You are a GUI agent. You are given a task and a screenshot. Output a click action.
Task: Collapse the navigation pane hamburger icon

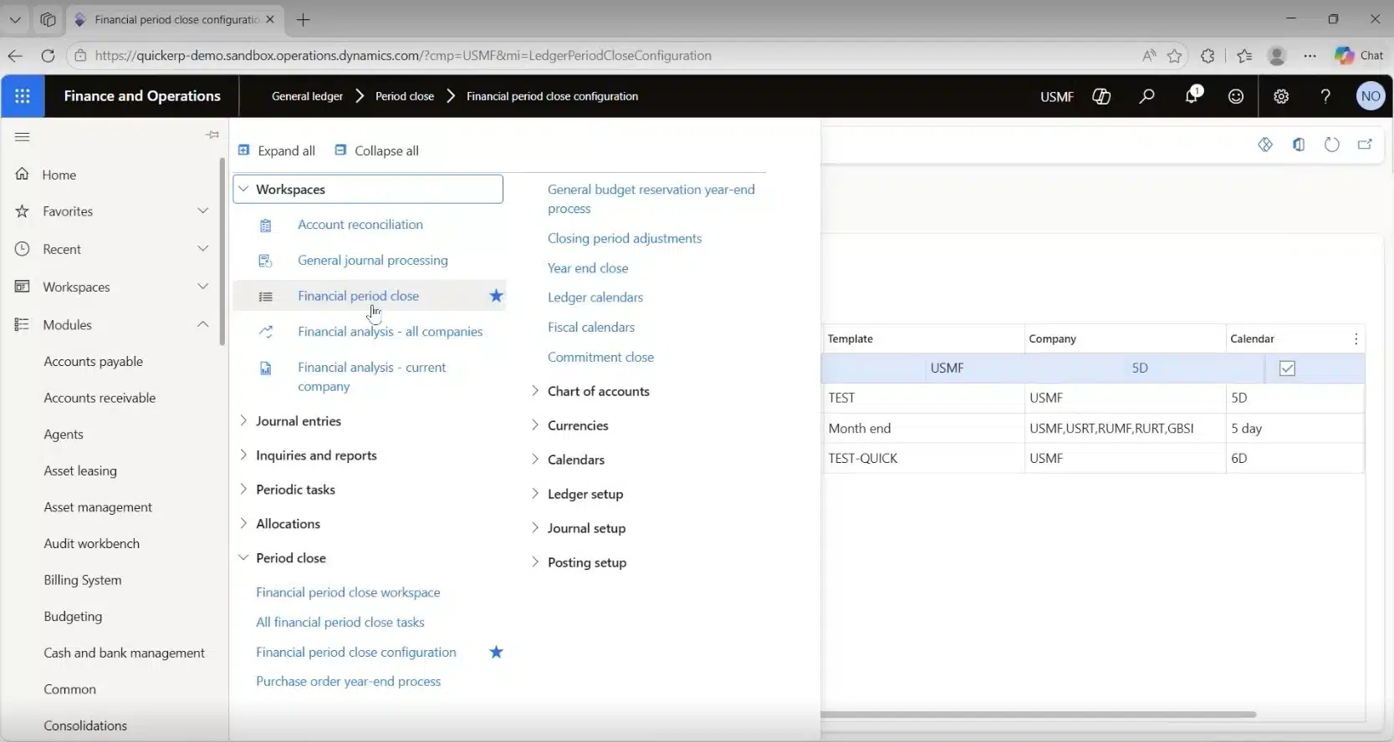pyautogui.click(x=23, y=136)
